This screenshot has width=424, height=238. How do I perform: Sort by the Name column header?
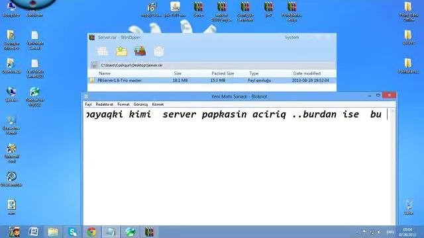pyautogui.click(x=105, y=73)
